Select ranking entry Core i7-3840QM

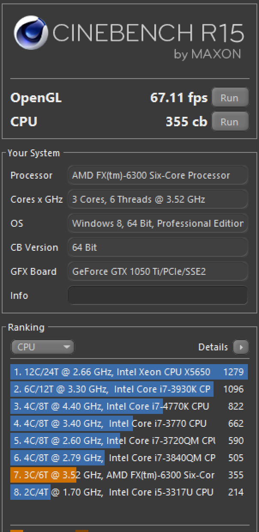[x=129, y=458]
